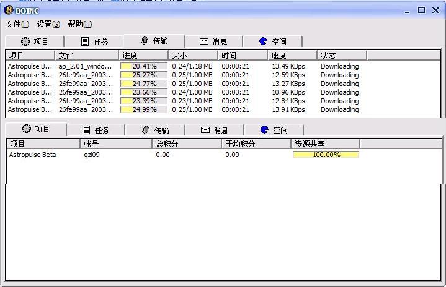Click the 25.27% progress bar
Screen dimensions: 446x287
[144, 75]
